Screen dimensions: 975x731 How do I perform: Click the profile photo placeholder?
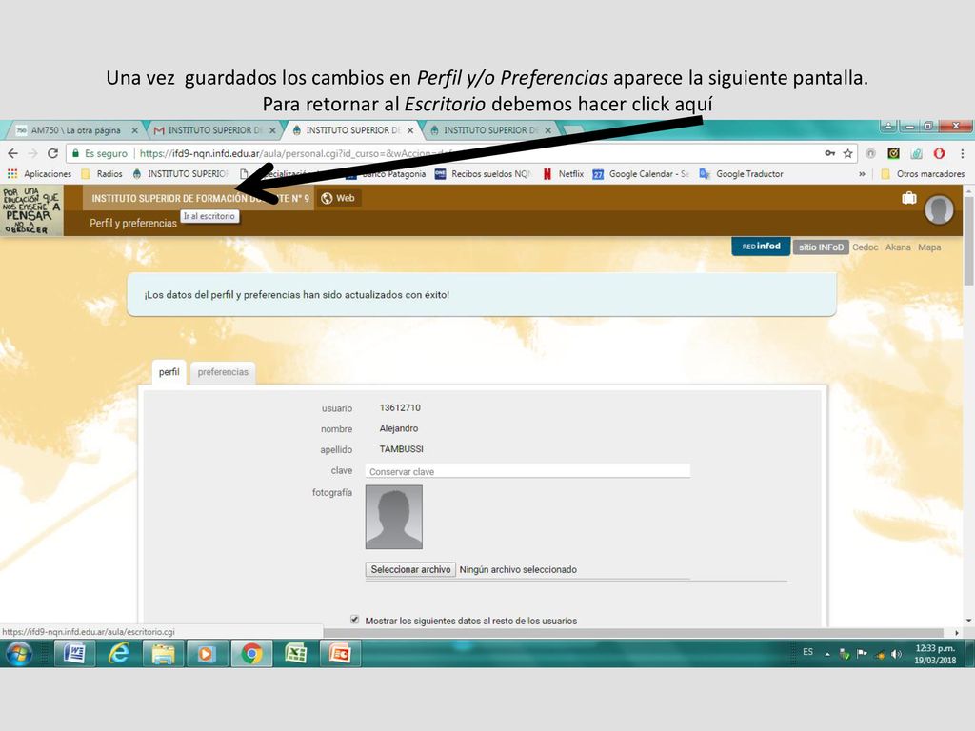(x=393, y=517)
